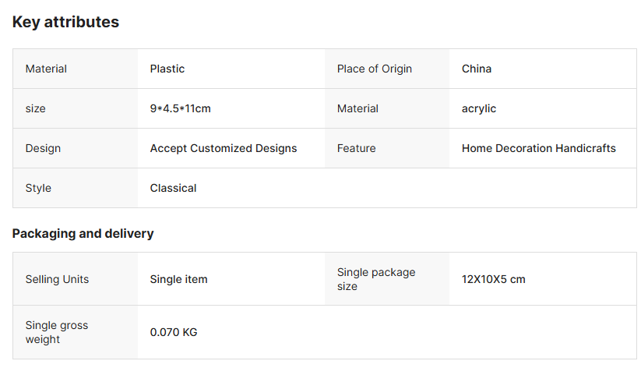Click the Single gross weight label
This screenshot has width=641, height=368.
[x=57, y=332]
